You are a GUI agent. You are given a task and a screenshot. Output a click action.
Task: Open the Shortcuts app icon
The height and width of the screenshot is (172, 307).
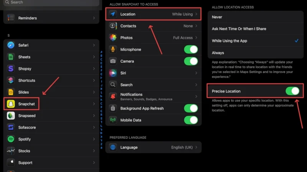[x=11, y=80]
